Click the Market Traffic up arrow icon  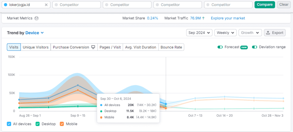[x=203, y=18]
